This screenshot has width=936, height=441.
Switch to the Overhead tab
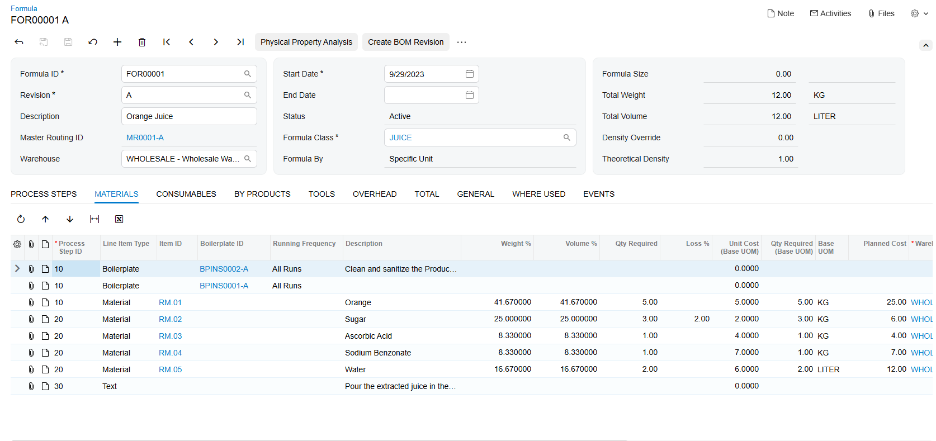tap(375, 194)
